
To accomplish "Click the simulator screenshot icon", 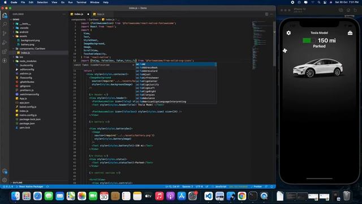I will (341, 10).
